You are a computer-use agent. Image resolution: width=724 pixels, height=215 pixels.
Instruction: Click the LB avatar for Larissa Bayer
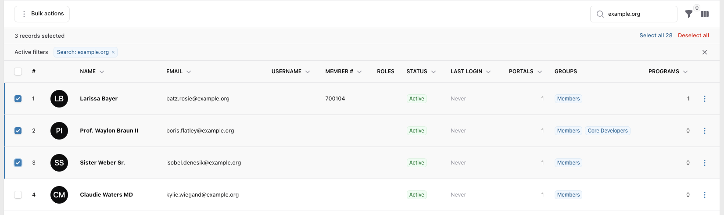59,99
